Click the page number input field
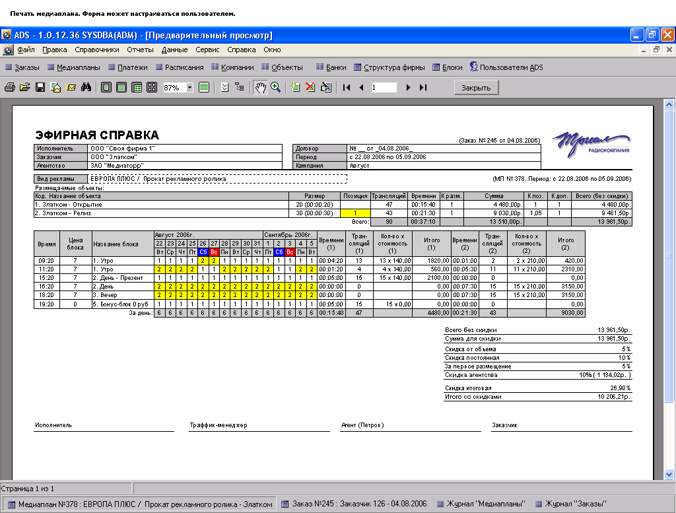Viewport: 676px width, 513px height. click(384, 88)
